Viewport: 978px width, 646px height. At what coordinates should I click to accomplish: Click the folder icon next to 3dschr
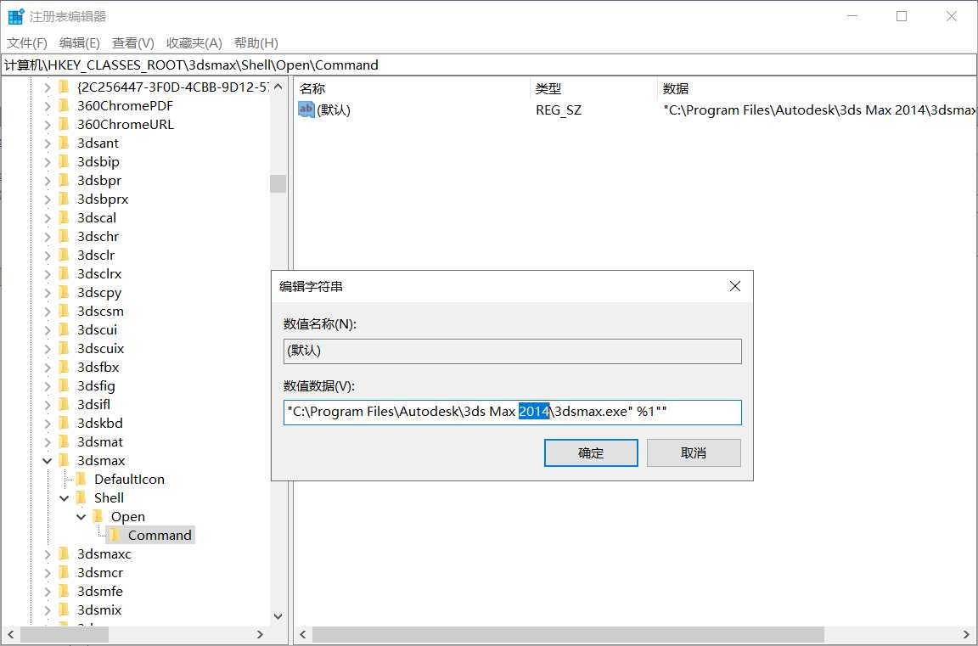click(64, 236)
